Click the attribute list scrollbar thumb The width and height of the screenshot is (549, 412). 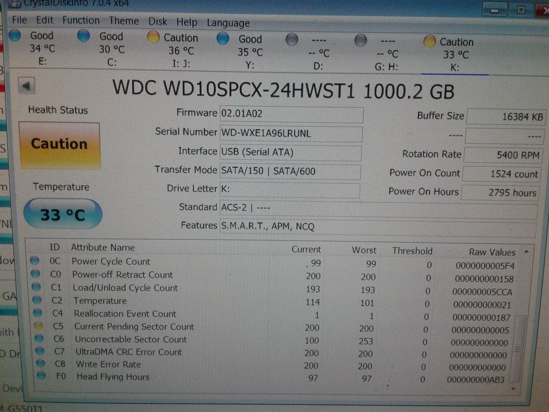(518, 349)
